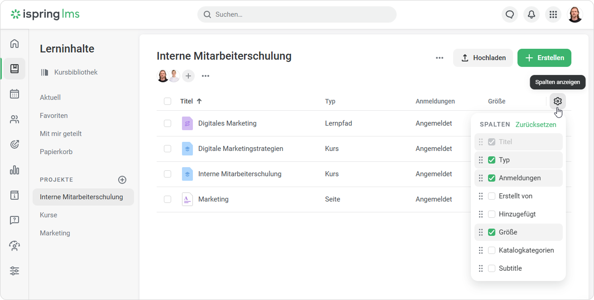
Task: Open the calendar icon in sidebar
Action: click(x=14, y=94)
